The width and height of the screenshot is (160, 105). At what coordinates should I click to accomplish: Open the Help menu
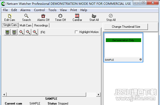(84, 10)
